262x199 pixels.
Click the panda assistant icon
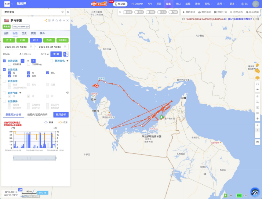tap(255, 192)
